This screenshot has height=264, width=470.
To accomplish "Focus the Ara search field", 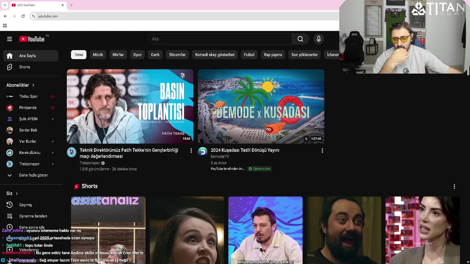I will 220,39.
